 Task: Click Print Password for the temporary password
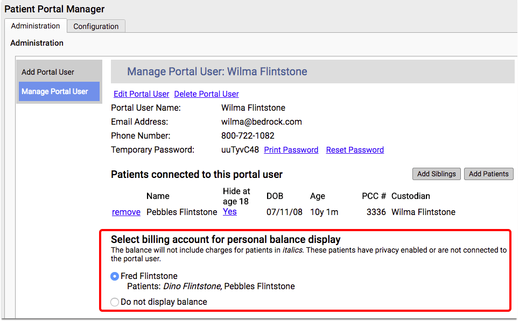(x=291, y=149)
